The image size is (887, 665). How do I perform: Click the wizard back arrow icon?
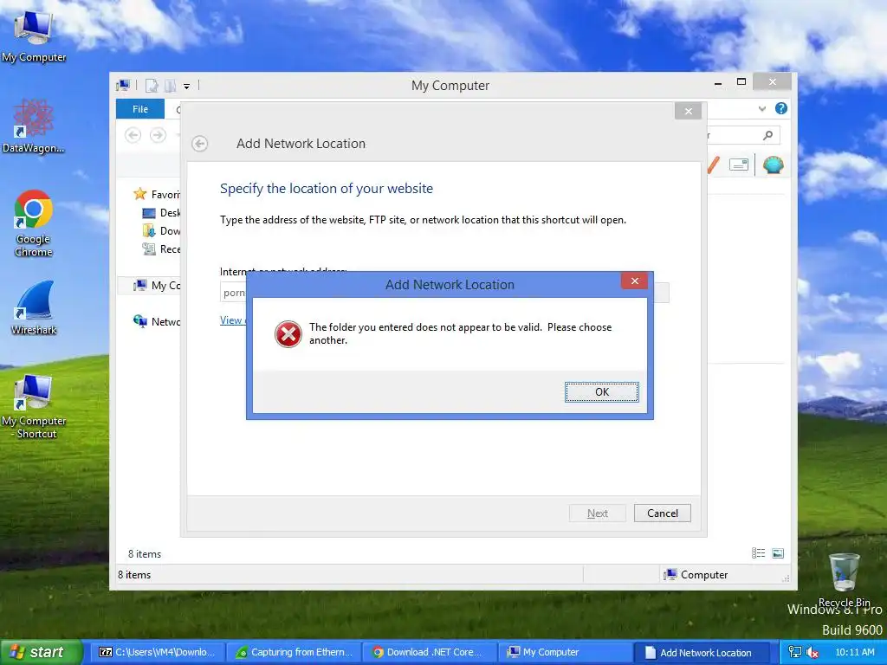(199, 144)
